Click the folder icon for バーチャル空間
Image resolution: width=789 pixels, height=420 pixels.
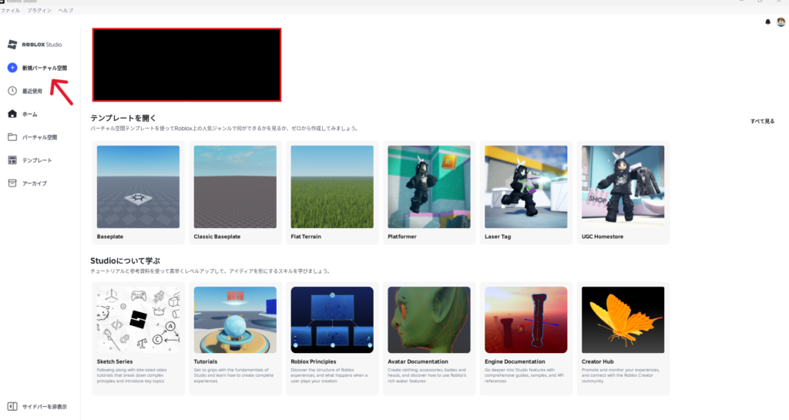12,137
